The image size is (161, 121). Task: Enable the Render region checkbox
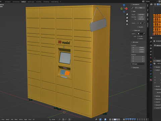pyautogui.click(x=138, y=27)
